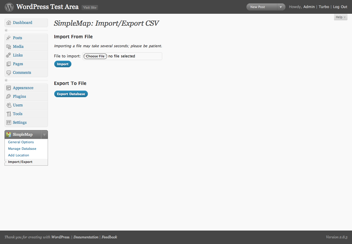Open Manage Database page
The height and width of the screenshot is (244, 352).
click(x=22, y=149)
